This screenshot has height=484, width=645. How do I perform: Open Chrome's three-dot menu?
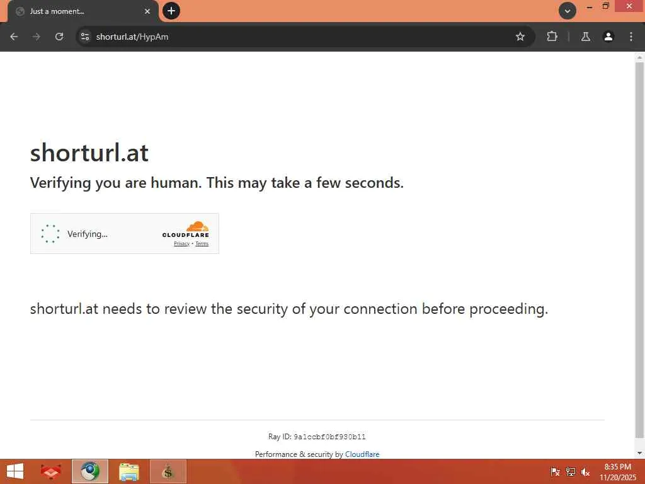pyautogui.click(x=631, y=37)
